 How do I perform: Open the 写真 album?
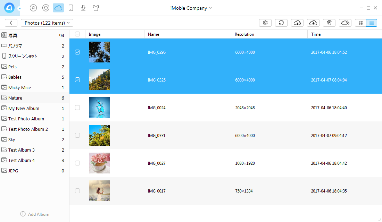(35, 35)
